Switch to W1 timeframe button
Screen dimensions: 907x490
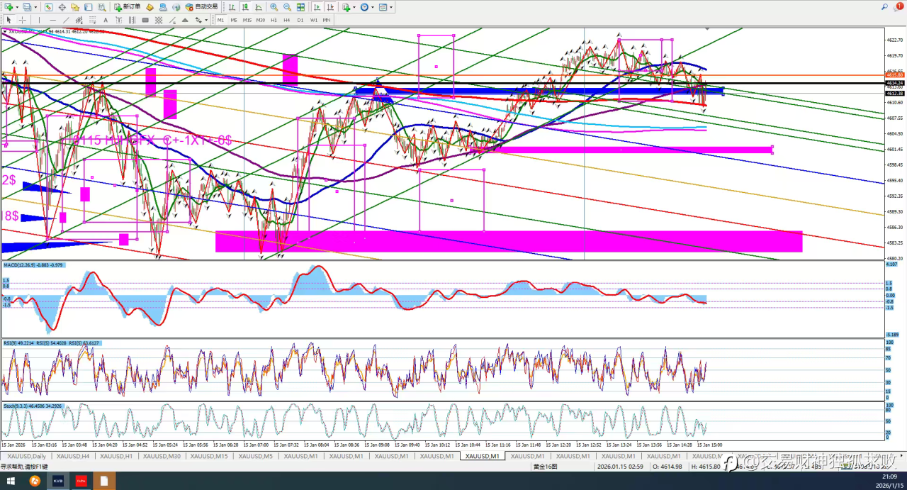[x=314, y=20]
